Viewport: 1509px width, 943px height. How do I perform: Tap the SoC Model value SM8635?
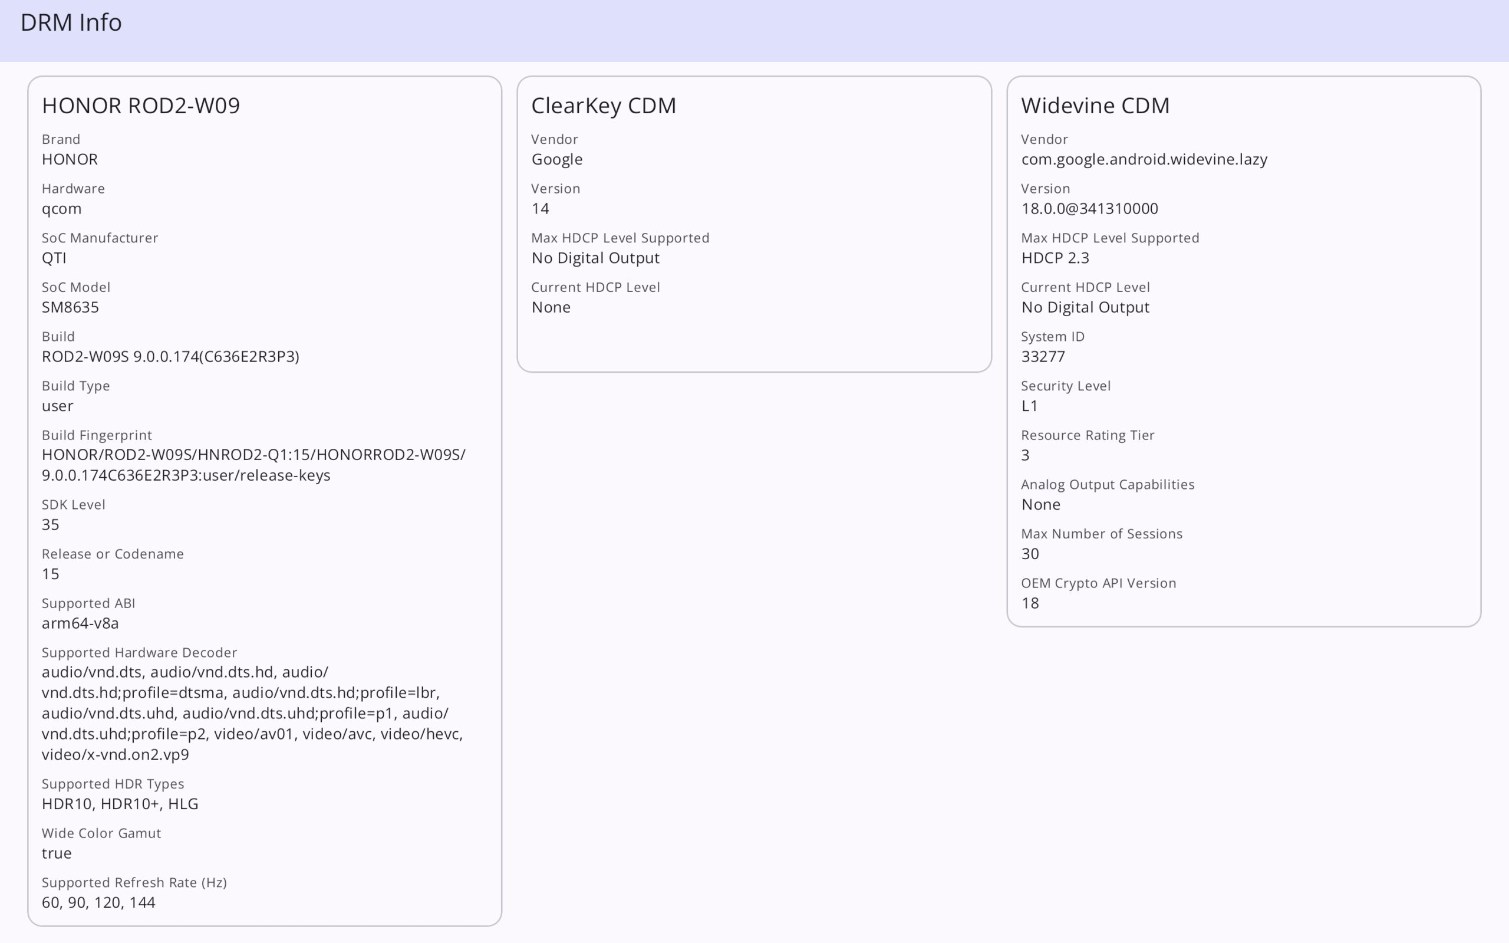70,307
